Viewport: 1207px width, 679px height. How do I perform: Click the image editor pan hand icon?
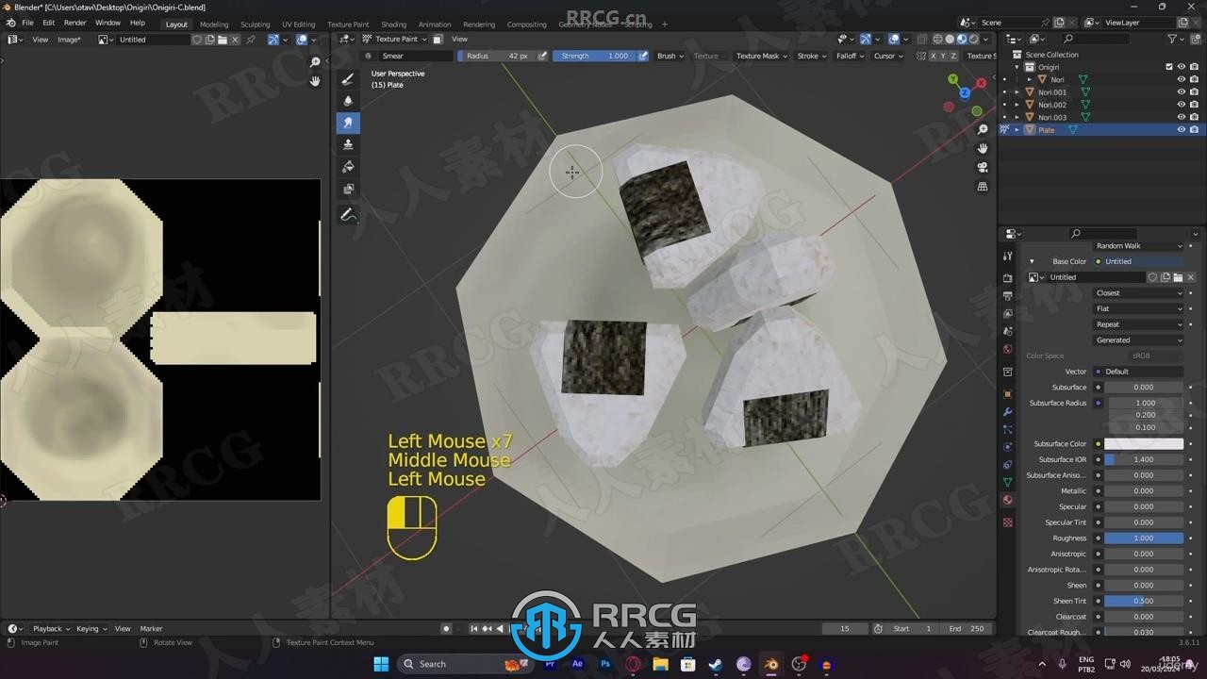coord(315,81)
